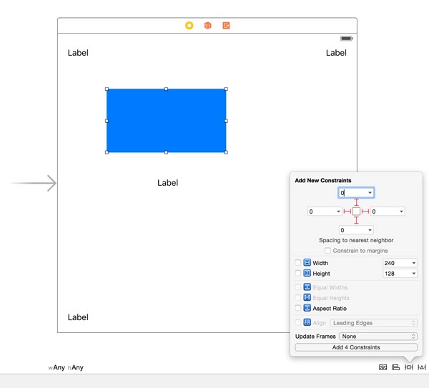Check the Equal Widths checkbox
429x388 pixels.
[x=298, y=287]
